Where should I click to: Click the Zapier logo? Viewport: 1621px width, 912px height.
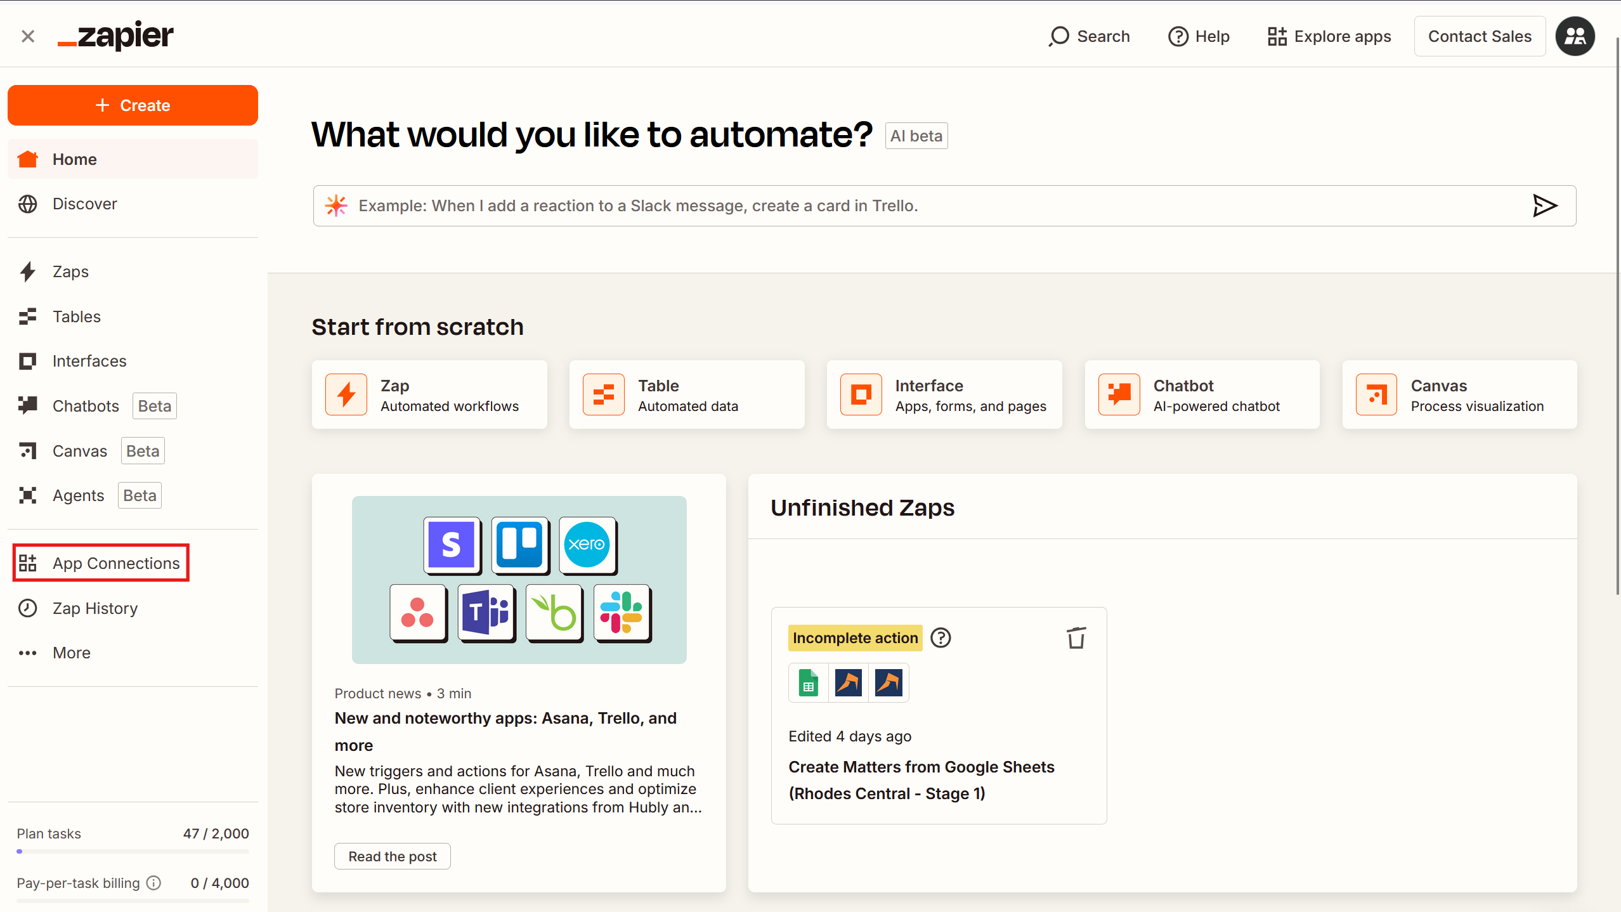115,36
